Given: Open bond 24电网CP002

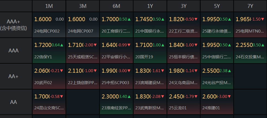Looking at the screenshot, I should click(47, 31).
